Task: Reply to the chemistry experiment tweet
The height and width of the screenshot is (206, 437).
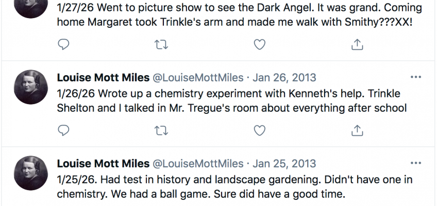Action: [63, 129]
